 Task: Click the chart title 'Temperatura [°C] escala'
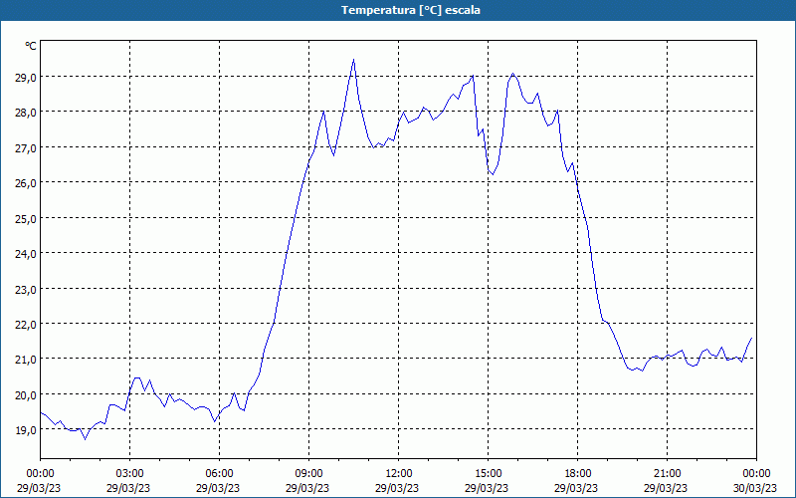click(x=411, y=10)
